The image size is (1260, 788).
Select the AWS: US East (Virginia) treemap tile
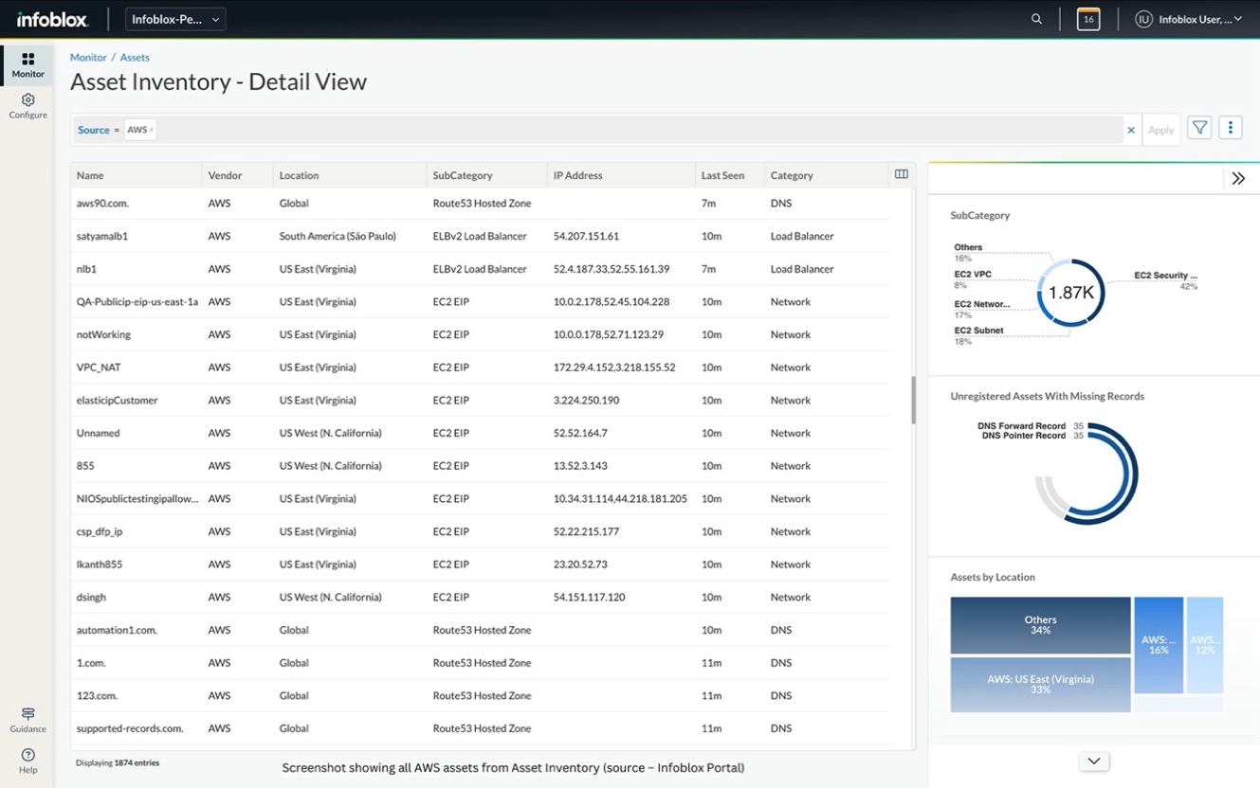click(1040, 684)
